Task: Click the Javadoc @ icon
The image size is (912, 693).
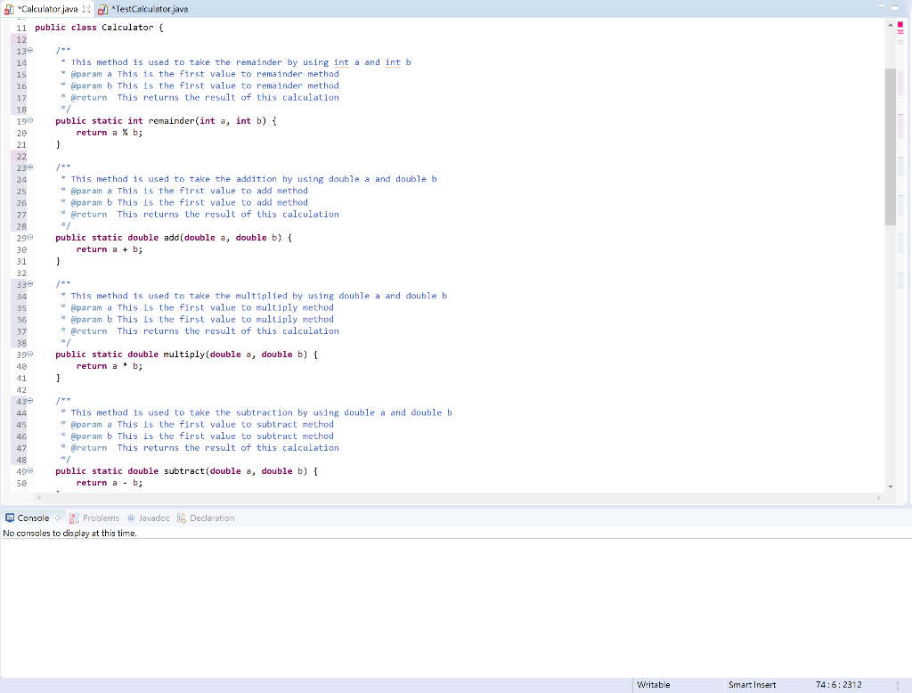Action: coord(131,518)
